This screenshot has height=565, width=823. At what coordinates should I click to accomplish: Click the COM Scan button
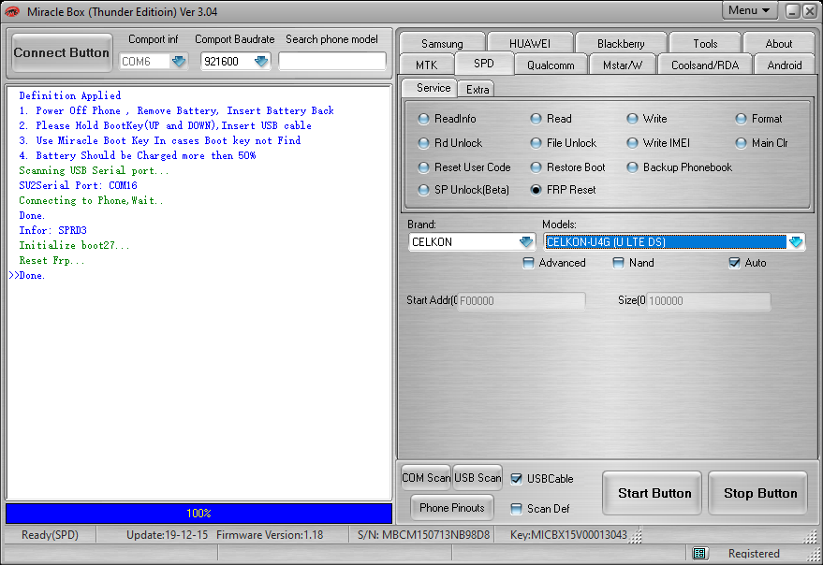click(426, 478)
